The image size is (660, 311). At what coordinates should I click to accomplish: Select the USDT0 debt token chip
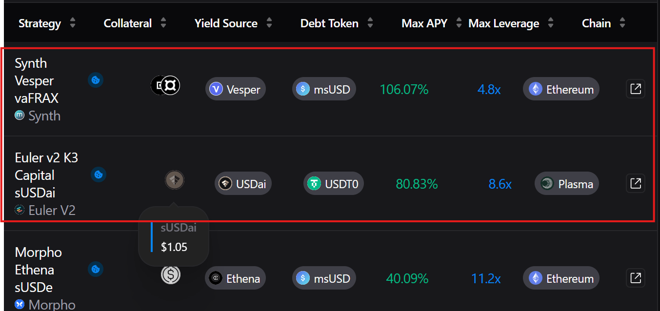[334, 184]
